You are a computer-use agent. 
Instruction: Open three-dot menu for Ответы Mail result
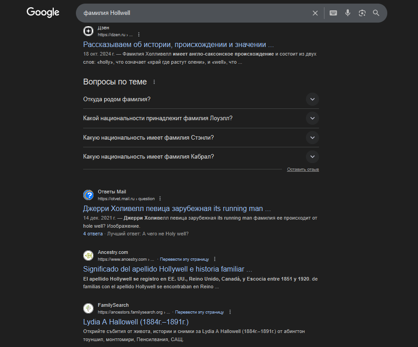[x=160, y=198]
